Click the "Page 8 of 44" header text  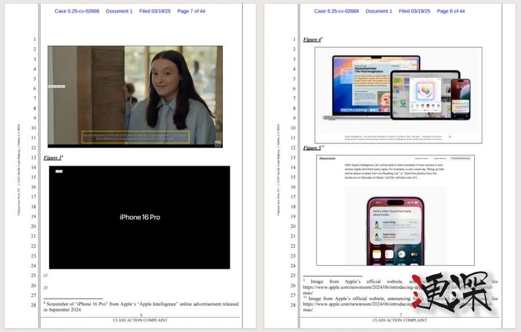[450, 11]
